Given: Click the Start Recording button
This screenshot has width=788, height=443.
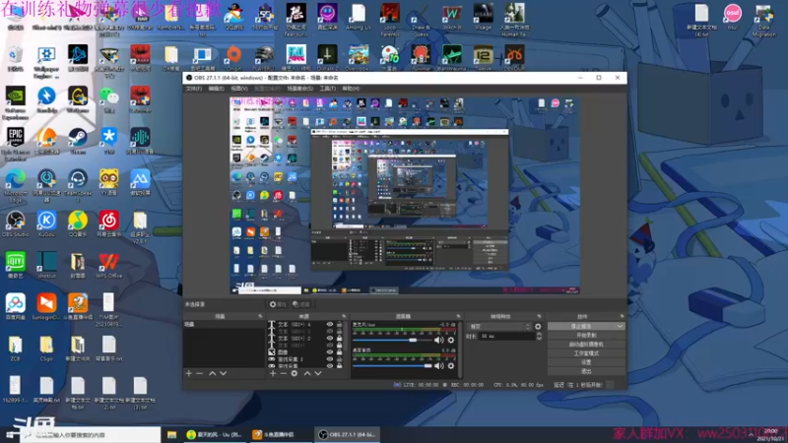Looking at the screenshot, I should [586, 336].
